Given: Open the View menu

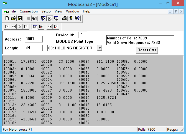Looking at the screenshot, I should [58, 11].
